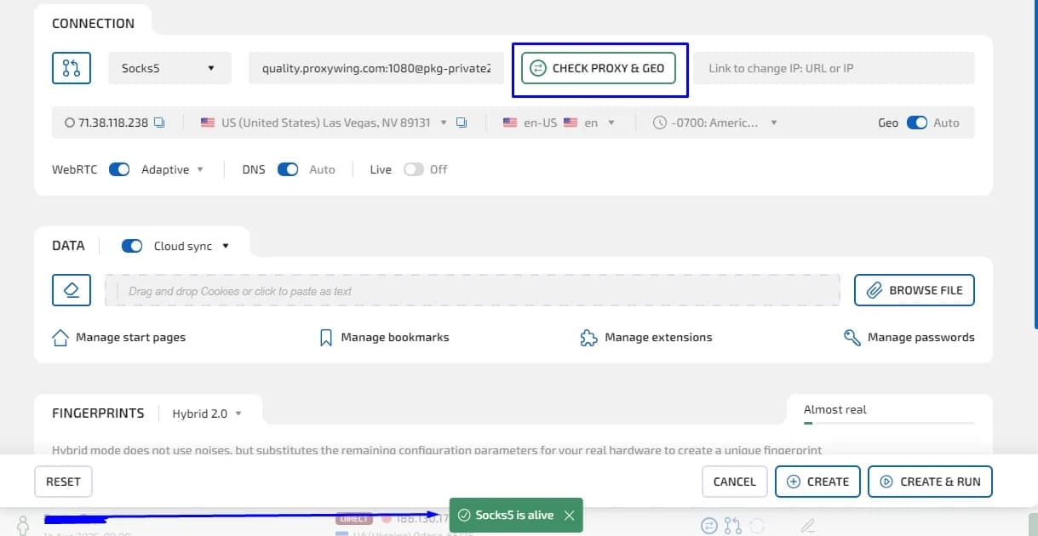Open Manage passwords

coord(919,337)
